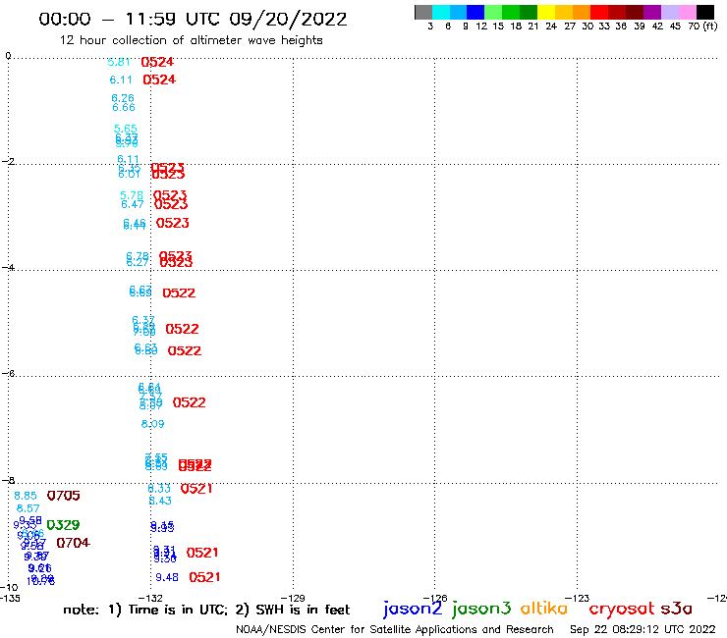Image resolution: width=727 pixels, height=638 pixels.
Task: Click the '6.66' wave height value
Action: [124, 108]
